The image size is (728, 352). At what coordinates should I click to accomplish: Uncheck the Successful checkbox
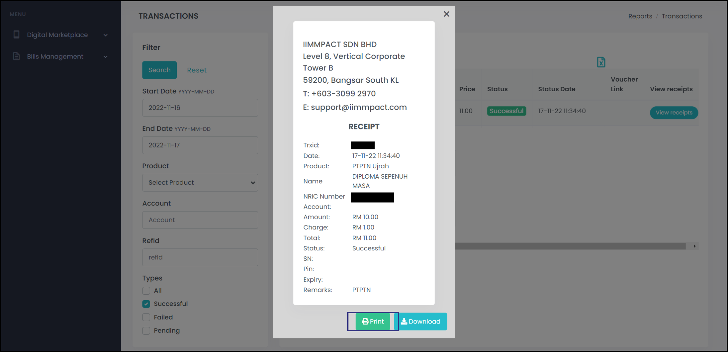[x=146, y=304]
